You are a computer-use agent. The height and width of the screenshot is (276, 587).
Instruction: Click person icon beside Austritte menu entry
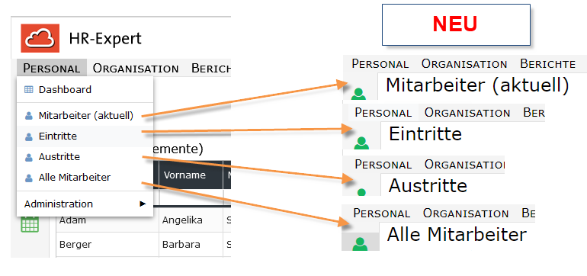(x=29, y=156)
